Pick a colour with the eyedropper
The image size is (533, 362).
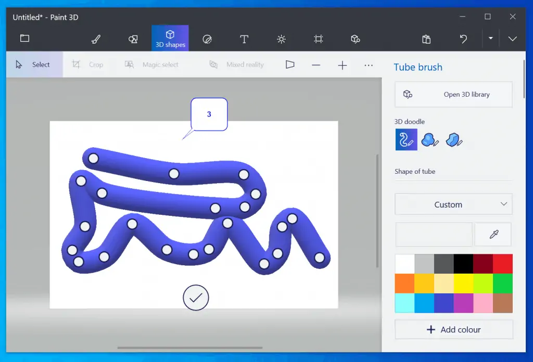pos(492,234)
